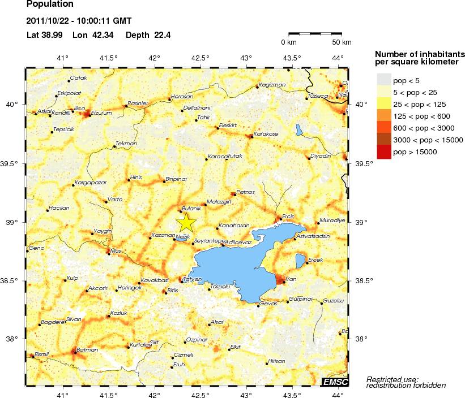The height and width of the screenshot is (398, 465).
Task: Select the Bitlis city marker dot
Action: 165,292
